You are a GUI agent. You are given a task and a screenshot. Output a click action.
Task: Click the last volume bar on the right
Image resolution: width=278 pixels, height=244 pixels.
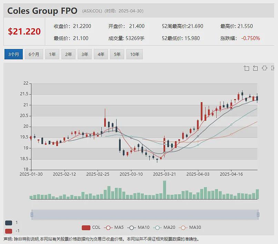pyautogui.click(x=257, y=194)
